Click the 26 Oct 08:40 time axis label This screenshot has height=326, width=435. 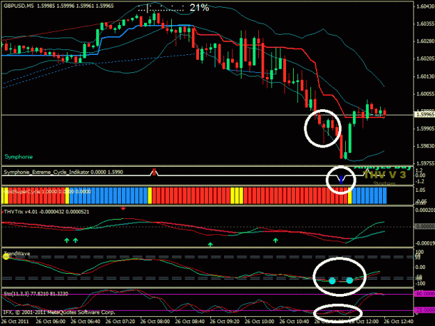(190, 322)
